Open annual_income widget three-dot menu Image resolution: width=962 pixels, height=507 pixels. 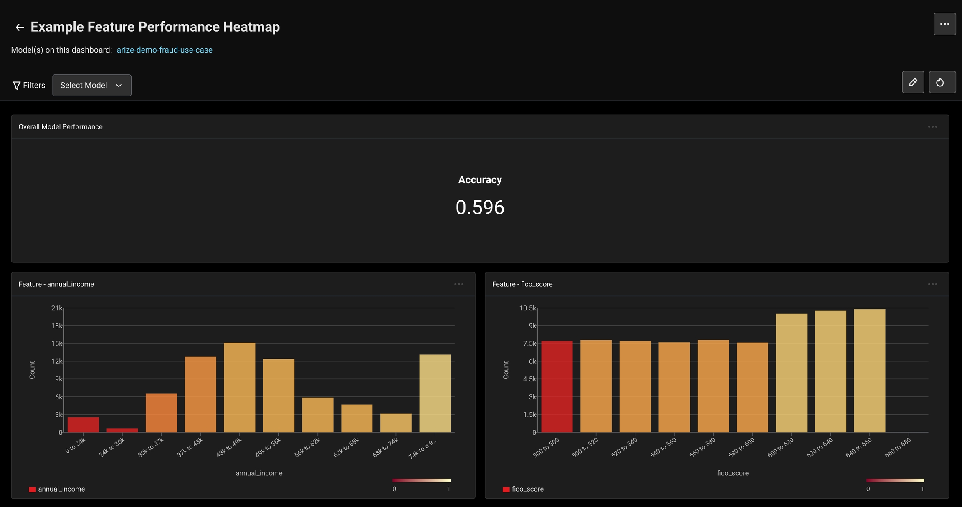click(458, 284)
